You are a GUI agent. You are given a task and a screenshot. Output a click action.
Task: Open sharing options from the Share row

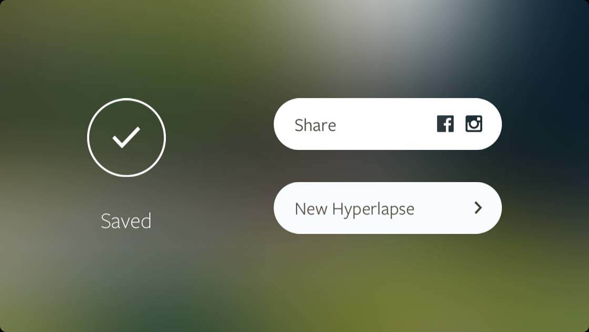click(x=388, y=124)
